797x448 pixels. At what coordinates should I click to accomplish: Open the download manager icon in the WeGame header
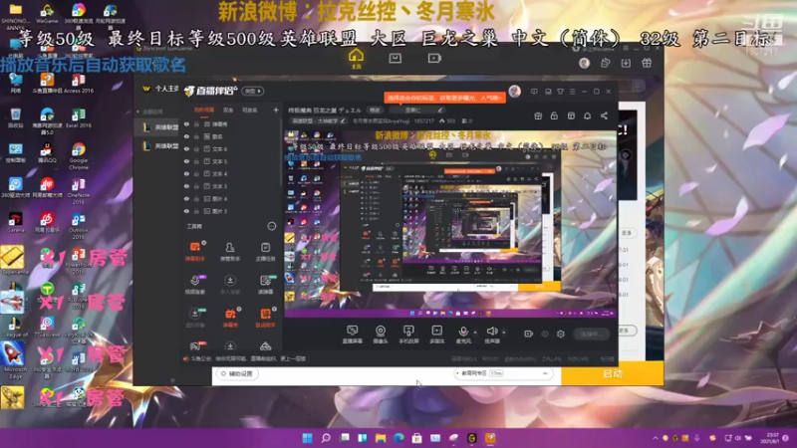click(626, 63)
